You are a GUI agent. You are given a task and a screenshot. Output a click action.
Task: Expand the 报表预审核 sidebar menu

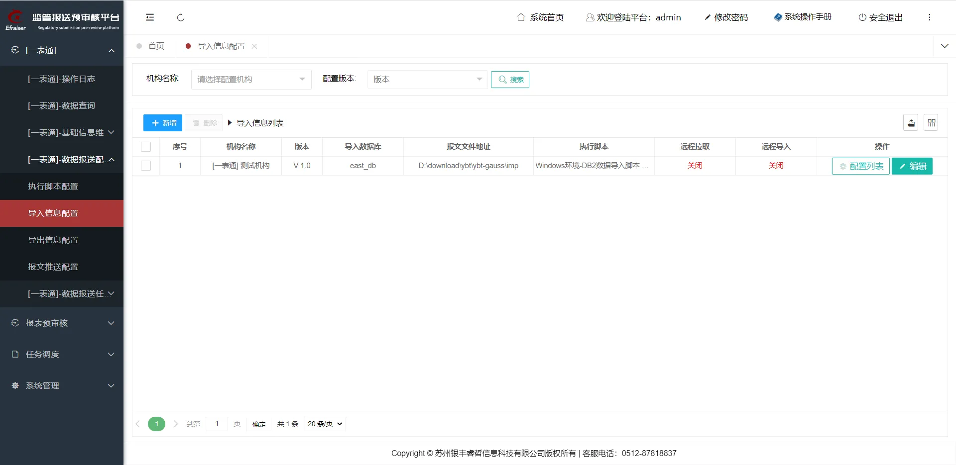[62, 323]
